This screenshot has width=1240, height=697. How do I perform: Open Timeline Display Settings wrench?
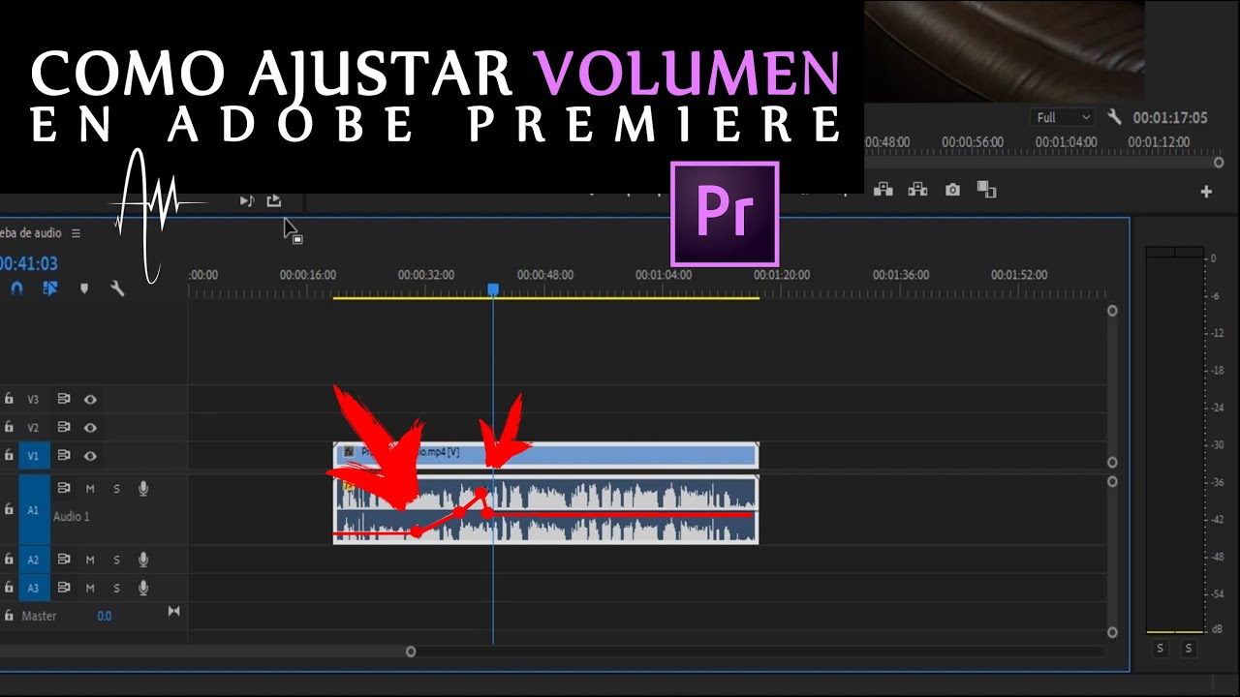(117, 288)
